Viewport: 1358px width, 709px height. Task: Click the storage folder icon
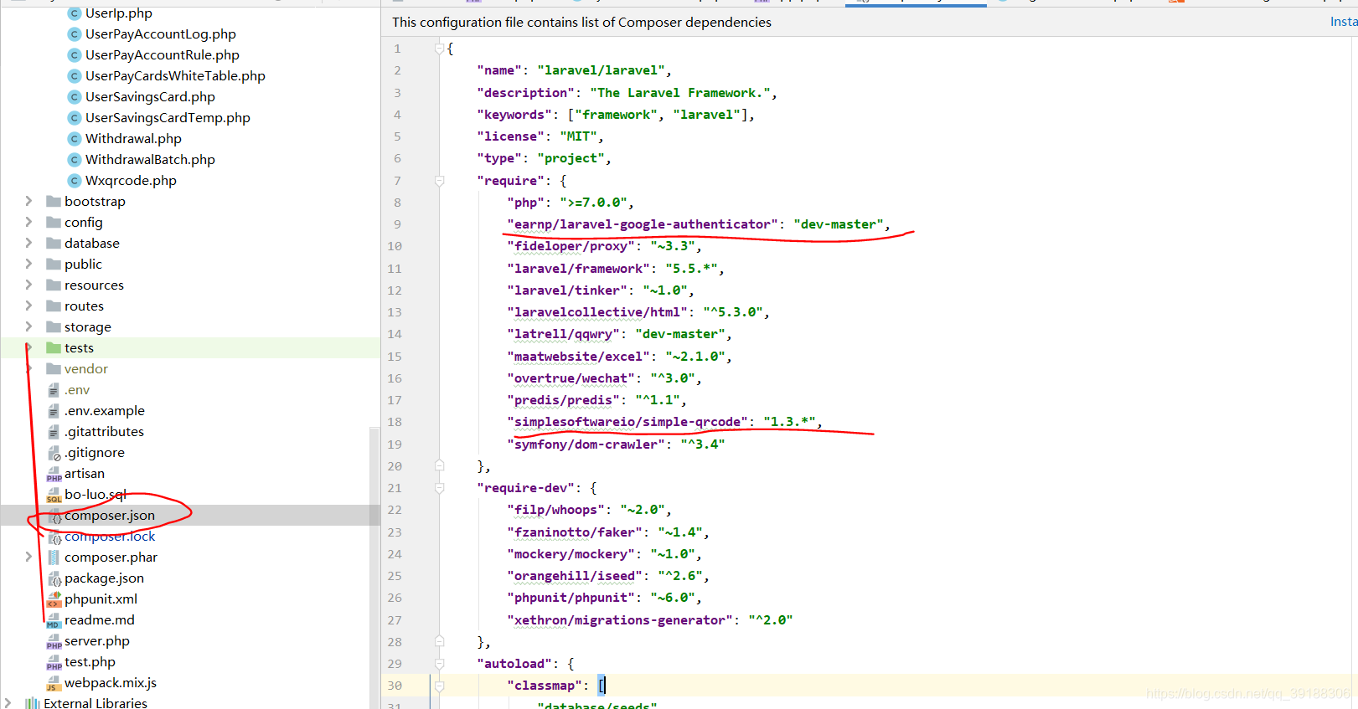[54, 327]
